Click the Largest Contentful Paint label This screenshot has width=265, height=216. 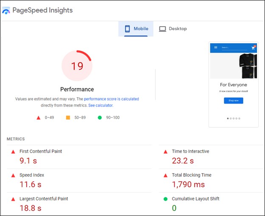pyautogui.click(x=44, y=199)
